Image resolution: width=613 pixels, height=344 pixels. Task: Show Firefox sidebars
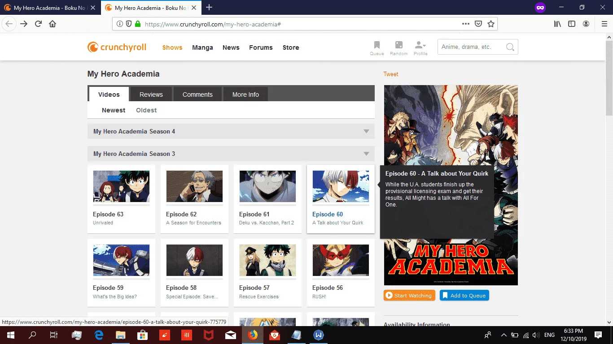coord(572,24)
